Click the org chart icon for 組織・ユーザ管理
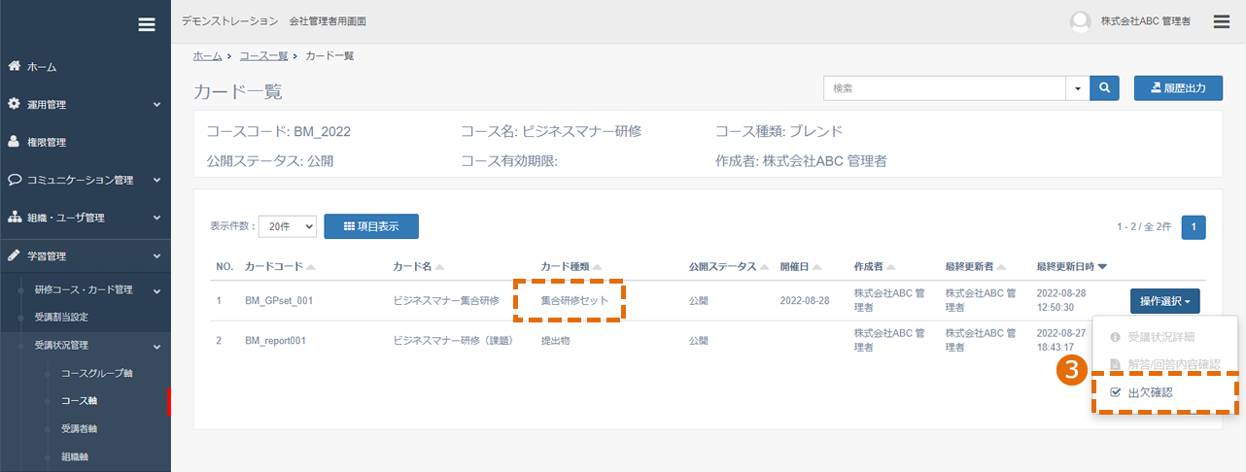Image resolution: width=1246 pixels, height=472 pixels. (x=14, y=218)
